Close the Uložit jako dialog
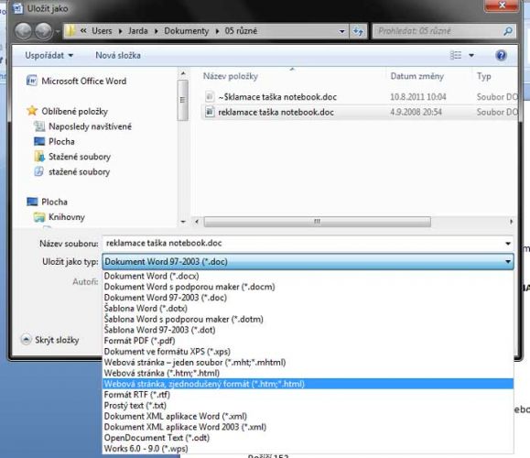The width and height of the screenshot is (530, 458). (x=502, y=5)
